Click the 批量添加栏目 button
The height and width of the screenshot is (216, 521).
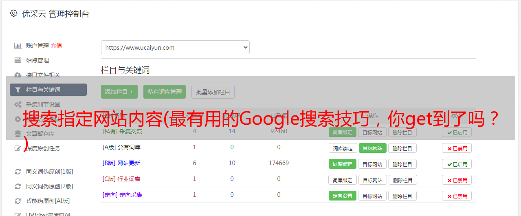(213, 92)
